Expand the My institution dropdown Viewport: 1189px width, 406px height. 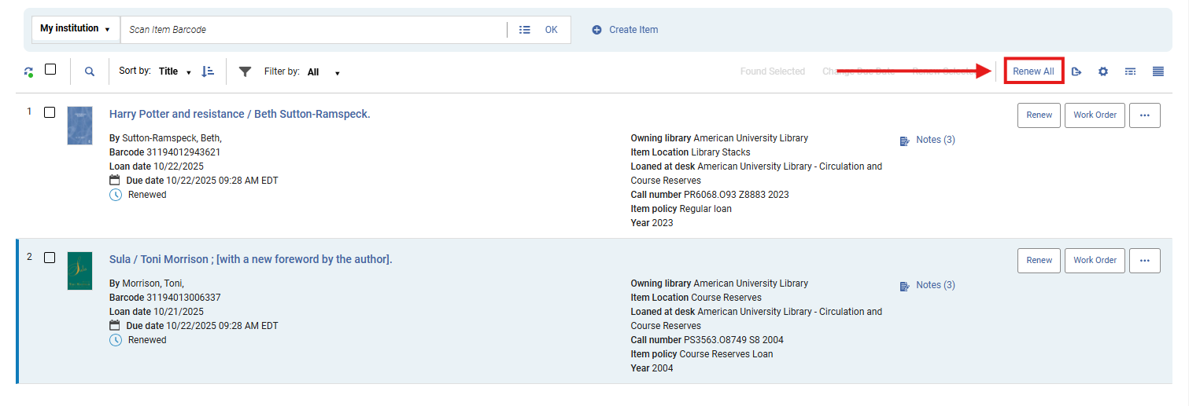76,29
